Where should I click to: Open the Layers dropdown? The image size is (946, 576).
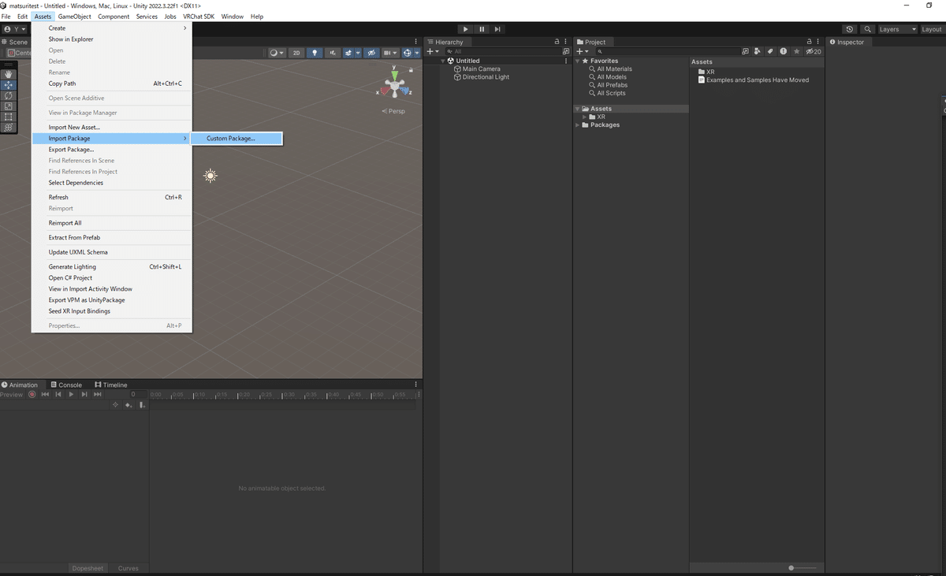(897, 29)
